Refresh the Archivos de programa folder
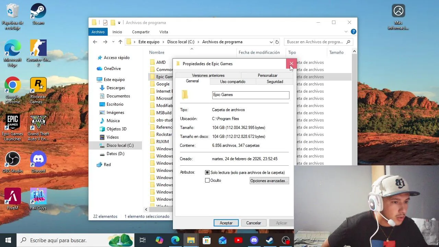 click(277, 42)
